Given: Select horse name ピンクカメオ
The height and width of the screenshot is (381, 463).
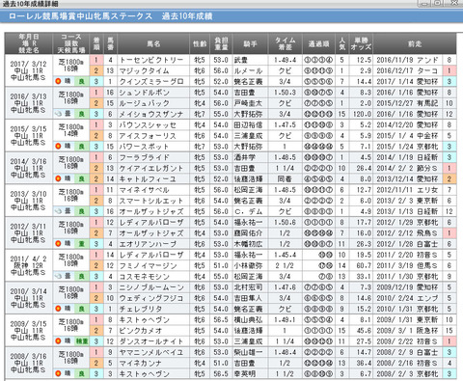Looking at the screenshot, I should [141, 331].
